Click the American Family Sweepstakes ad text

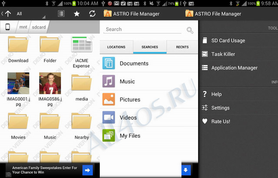(44, 170)
